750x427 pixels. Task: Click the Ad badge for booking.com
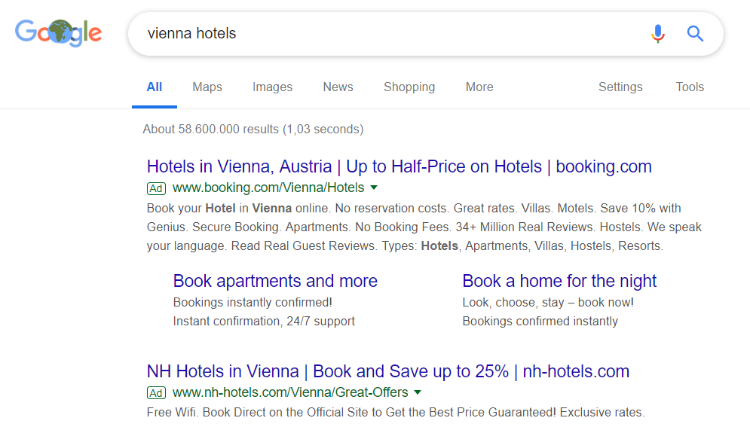(156, 188)
